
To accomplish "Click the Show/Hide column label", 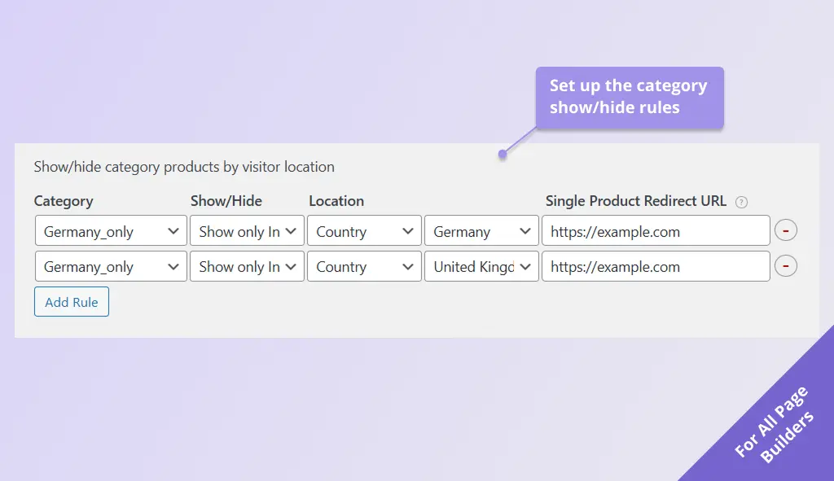I will point(226,201).
